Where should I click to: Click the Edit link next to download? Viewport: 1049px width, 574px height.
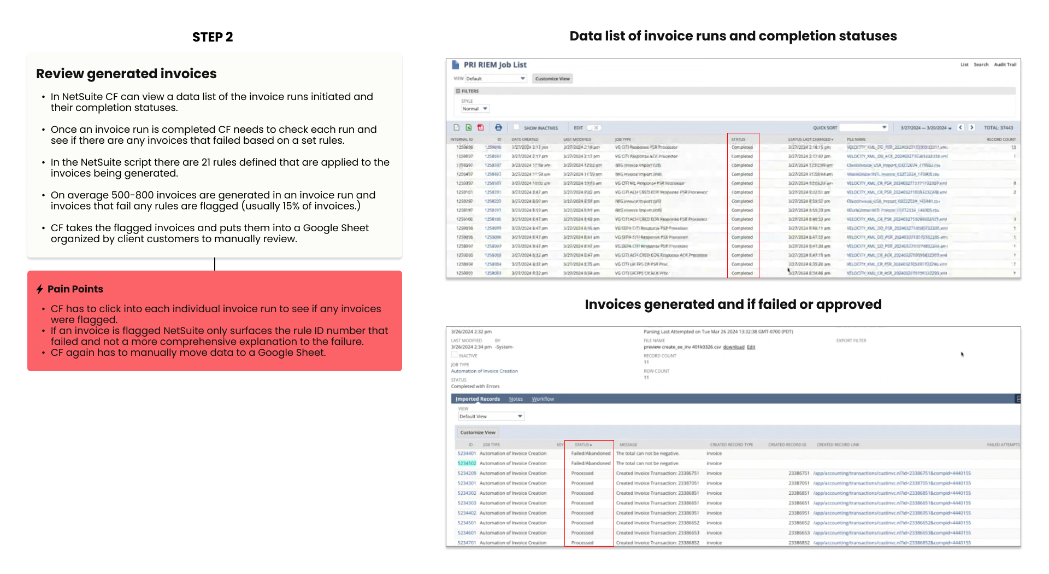pos(751,347)
